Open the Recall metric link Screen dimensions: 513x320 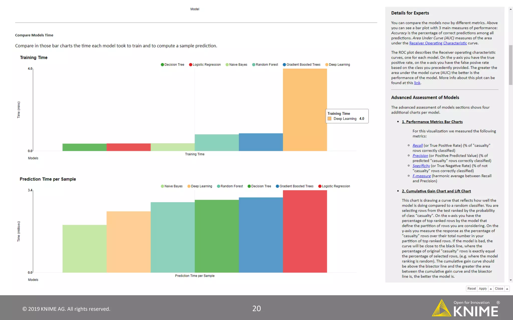418,145
